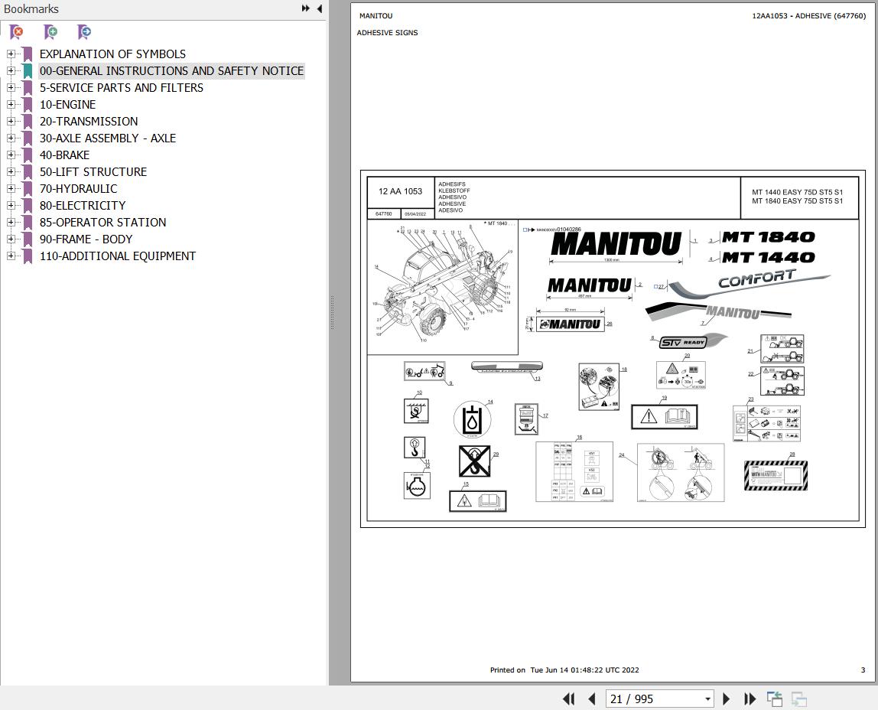Click the 'MT 1840' decal in diagram

tap(768, 237)
